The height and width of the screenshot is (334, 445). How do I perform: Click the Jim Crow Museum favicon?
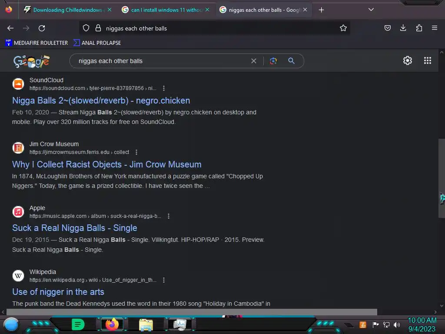coord(18,148)
